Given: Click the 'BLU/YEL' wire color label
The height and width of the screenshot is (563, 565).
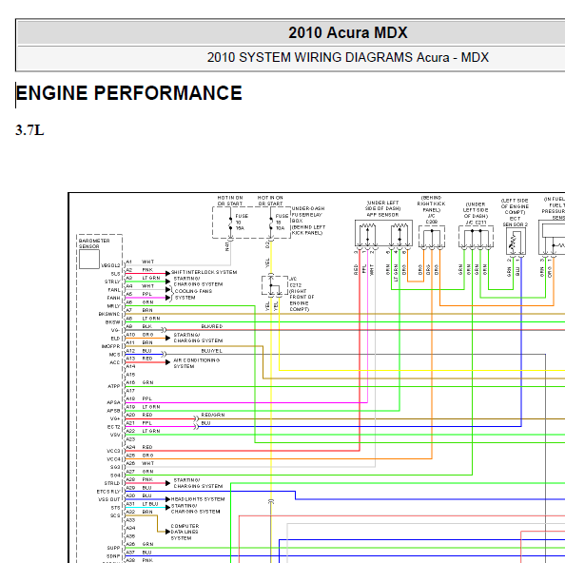Looking at the screenshot, I should 211,351.
